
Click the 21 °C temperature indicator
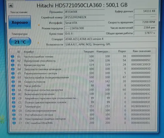coord(20,42)
